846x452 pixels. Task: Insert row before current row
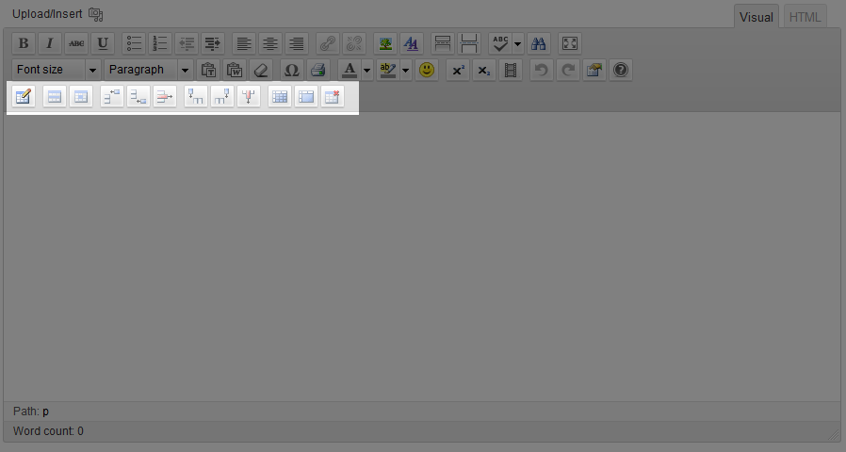pos(111,96)
